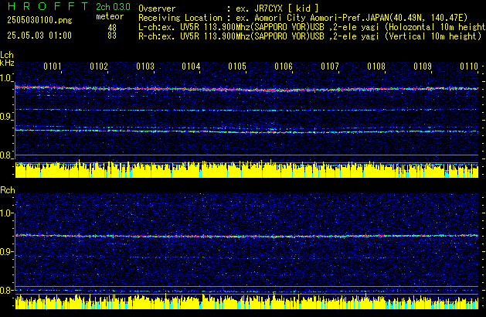Click the Receiving Location Aomori line
Image resolution: width=486 pixels, height=317 pixels.
[x=303, y=18]
